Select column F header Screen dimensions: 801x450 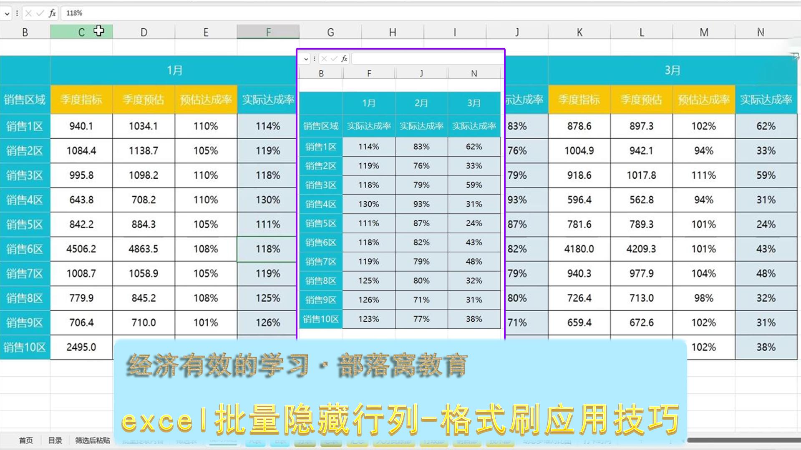(x=268, y=32)
